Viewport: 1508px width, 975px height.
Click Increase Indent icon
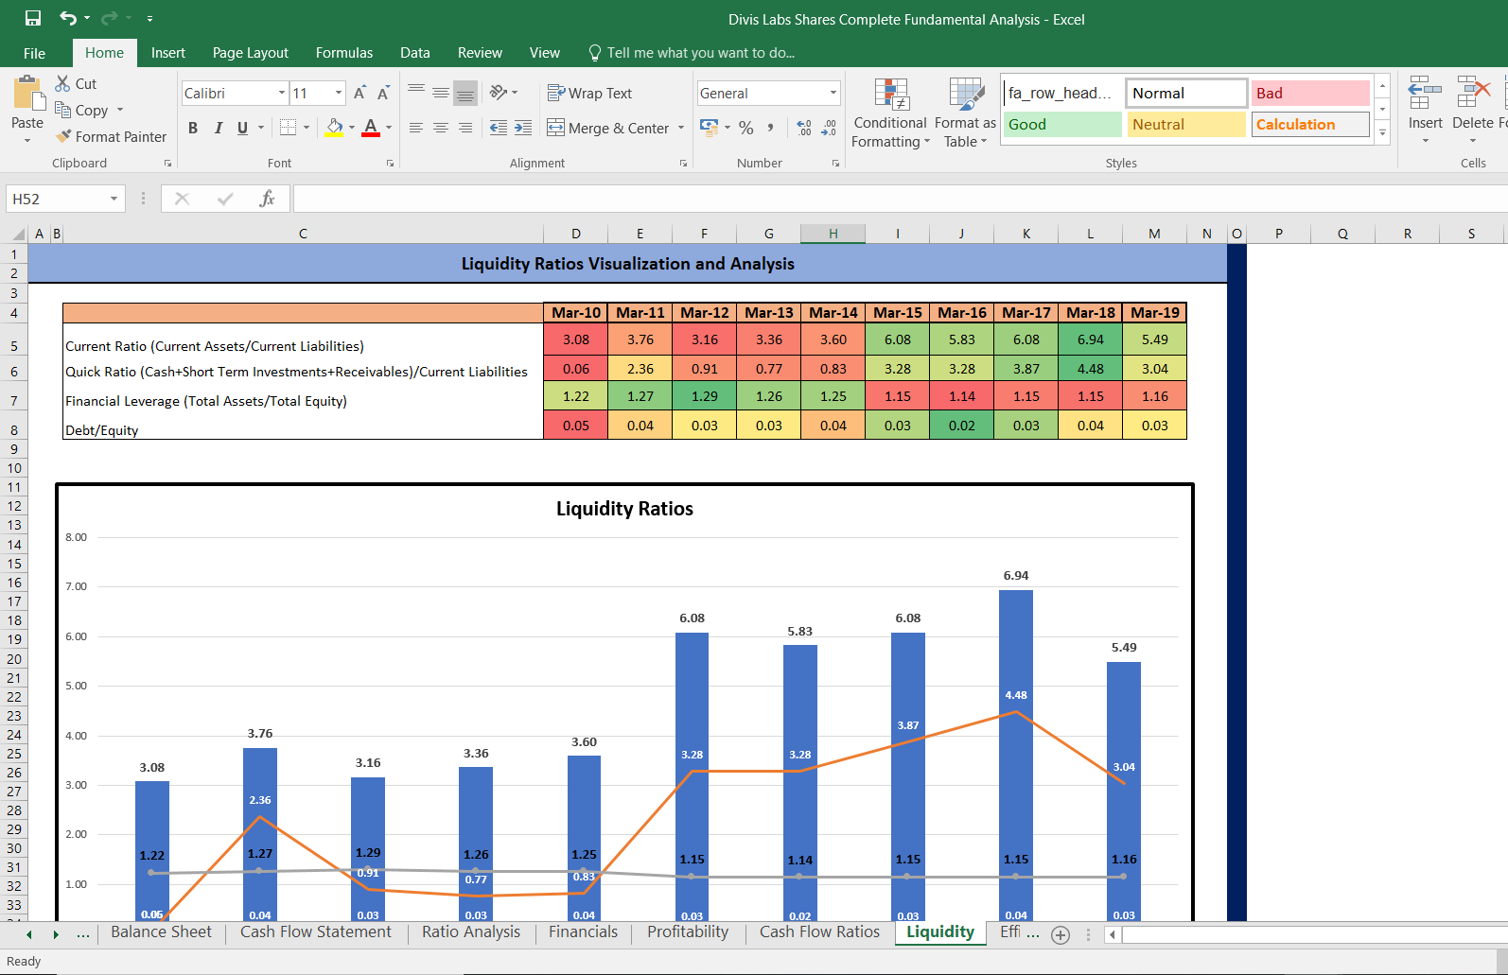(523, 128)
